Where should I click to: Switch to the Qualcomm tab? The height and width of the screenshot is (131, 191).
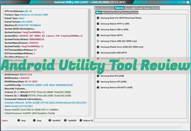pyautogui.click(x=130, y=8)
